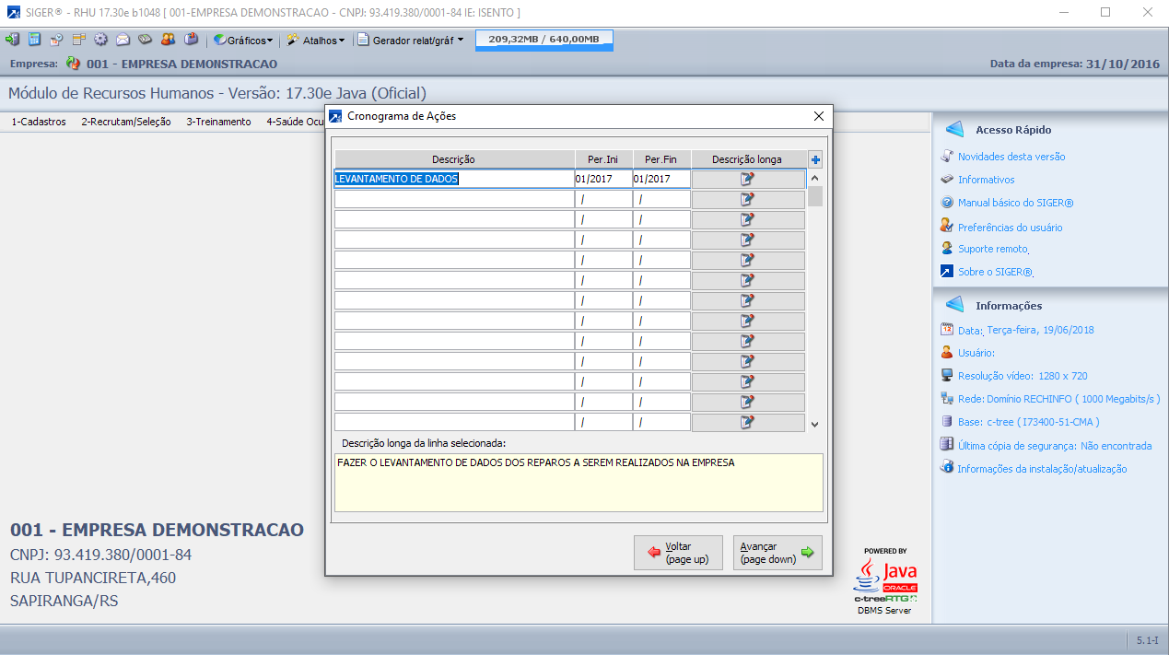
Task: Click the Data da empresa 31/10/2016 text
Action: coord(1074,64)
